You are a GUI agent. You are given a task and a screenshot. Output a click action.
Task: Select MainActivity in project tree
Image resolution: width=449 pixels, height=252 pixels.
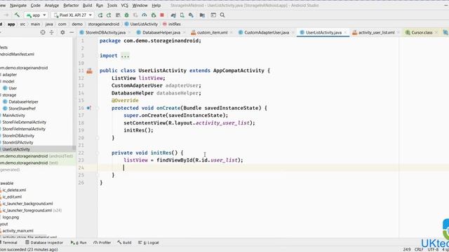pyautogui.click(x=13, y=115)
